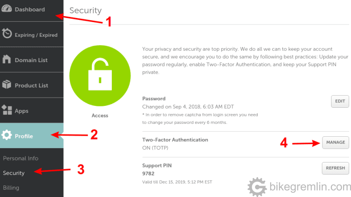Click the green Access padlock icon
Screen dimensions: 351x197
pos(100,75)
